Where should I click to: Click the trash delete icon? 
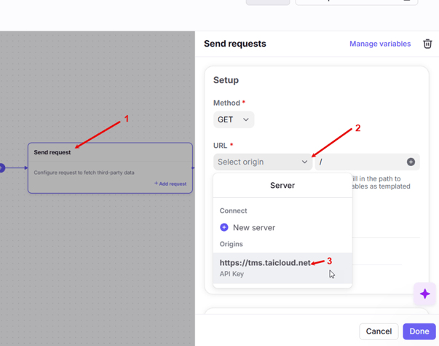(427, 44)
